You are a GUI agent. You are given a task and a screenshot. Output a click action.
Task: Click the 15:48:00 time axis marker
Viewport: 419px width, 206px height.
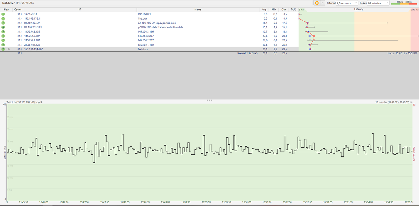point(125,203)
